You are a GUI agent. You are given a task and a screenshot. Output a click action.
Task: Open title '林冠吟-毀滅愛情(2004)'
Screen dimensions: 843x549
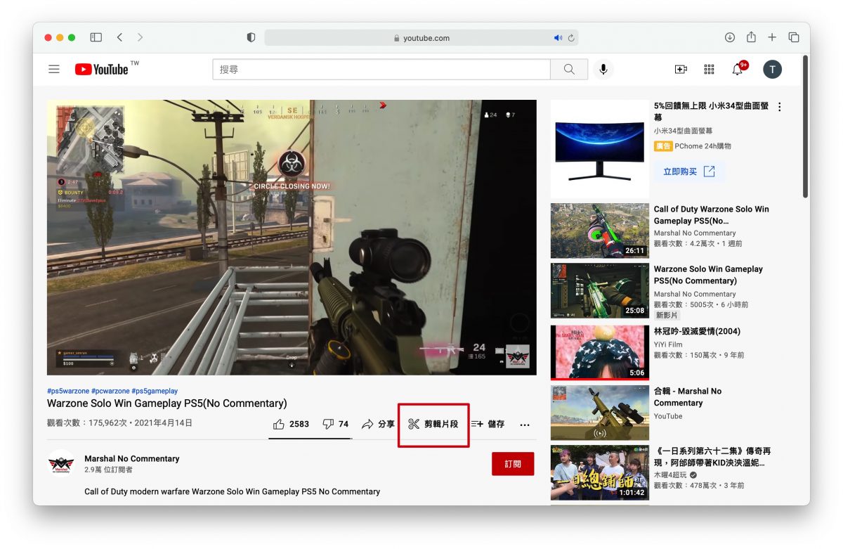click(x=697, y=331)
